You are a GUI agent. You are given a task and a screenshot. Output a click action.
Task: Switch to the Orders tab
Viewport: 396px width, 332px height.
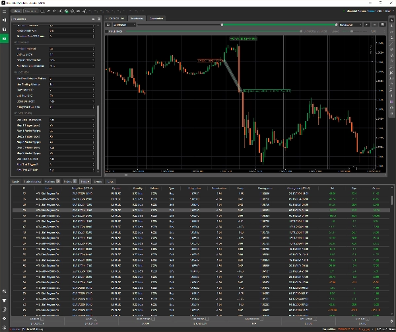coord(70,181)
